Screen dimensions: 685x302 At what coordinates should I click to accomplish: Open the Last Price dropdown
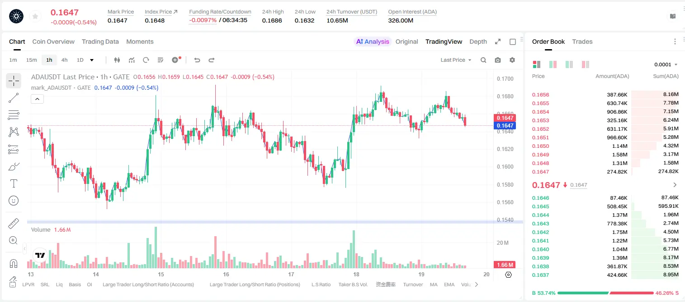pyautogui.click(x=456, y=60)
